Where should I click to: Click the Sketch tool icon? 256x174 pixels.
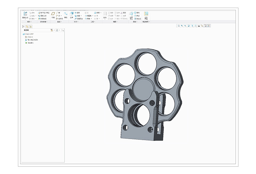[x=66, y=14]
